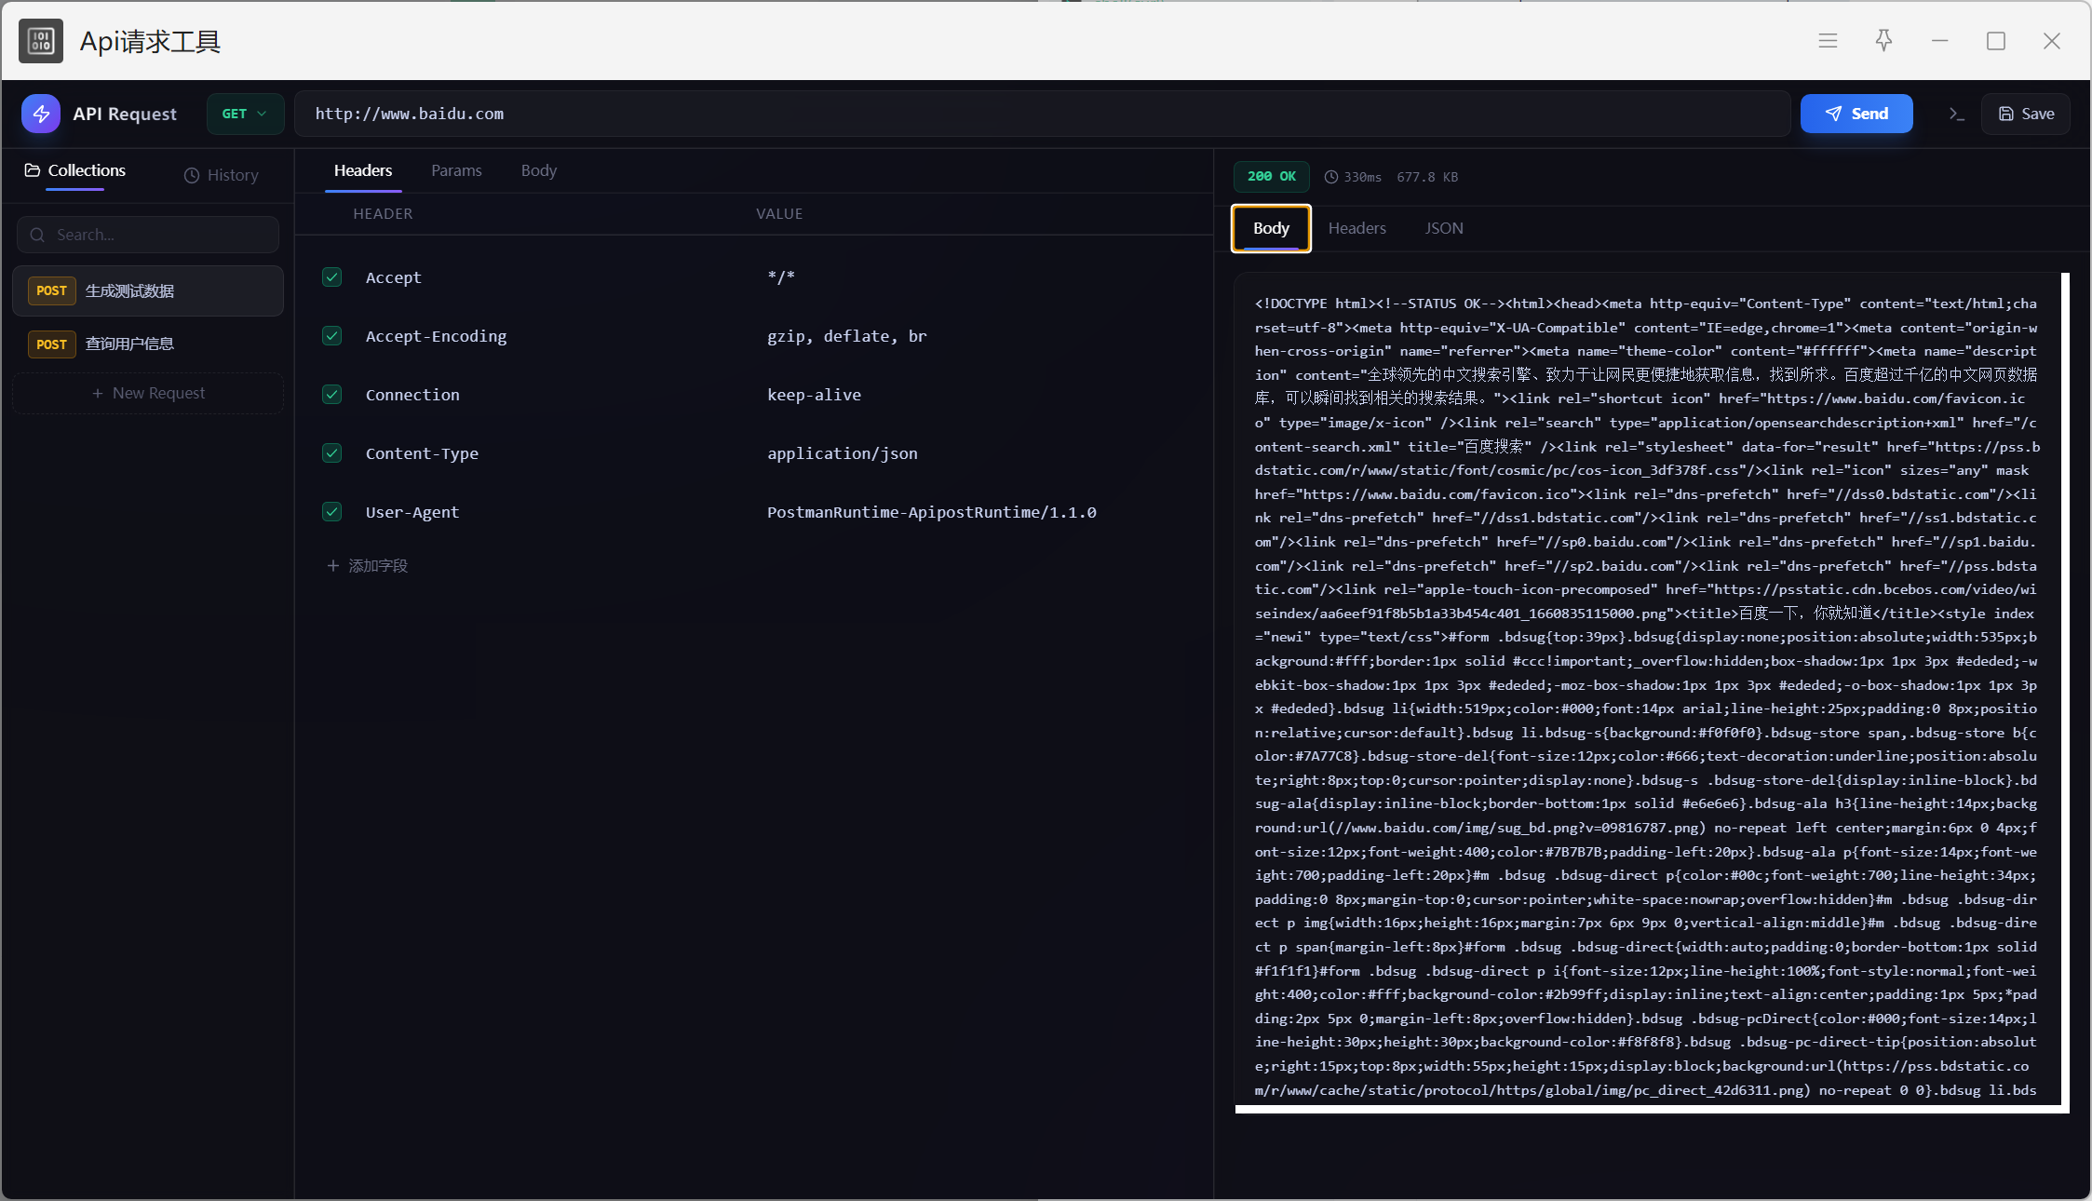Screen dimensions: 2092x1201
Task: Toggle the Content-Type header checkbox
Action: 332,453
